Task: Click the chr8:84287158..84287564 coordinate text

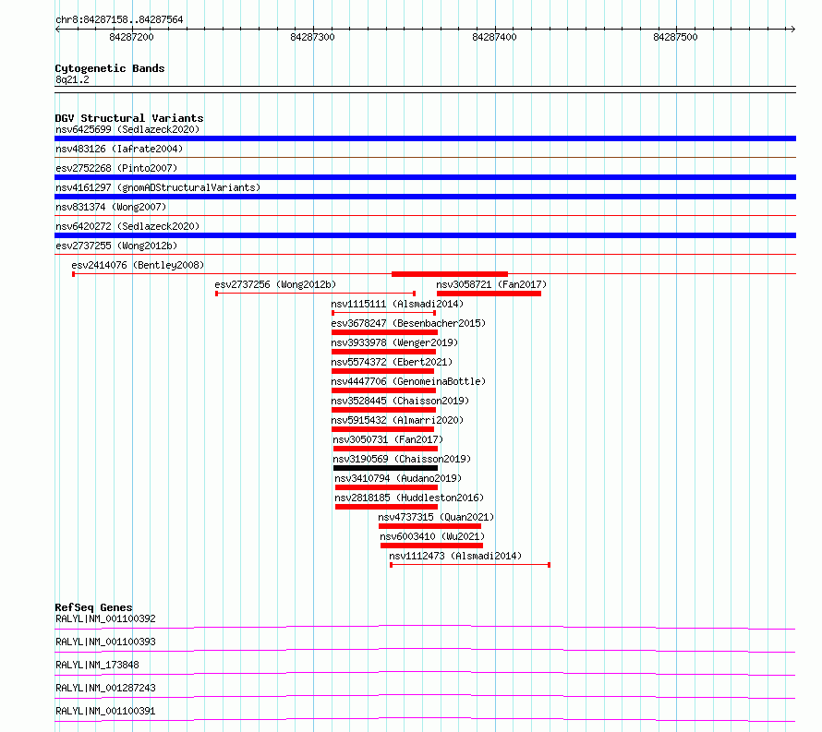Action: (119, 20)
